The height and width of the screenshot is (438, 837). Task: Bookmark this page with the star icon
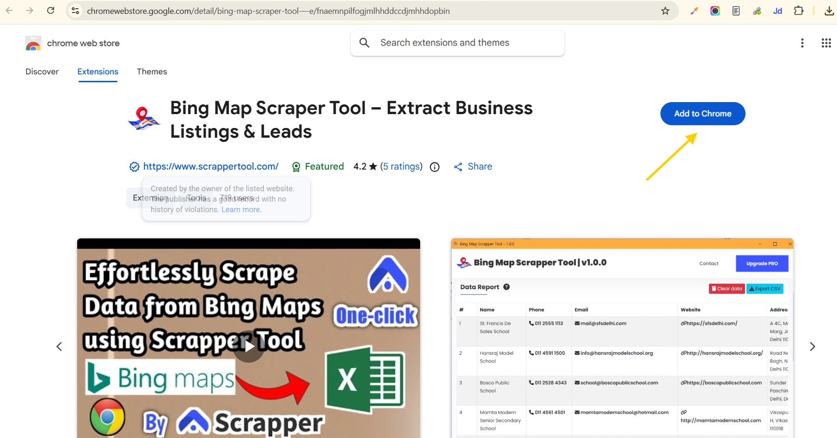pyautogui.click(x=665, y=11)
